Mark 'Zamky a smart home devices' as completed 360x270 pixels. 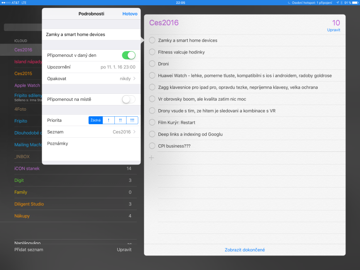point(152,40)
